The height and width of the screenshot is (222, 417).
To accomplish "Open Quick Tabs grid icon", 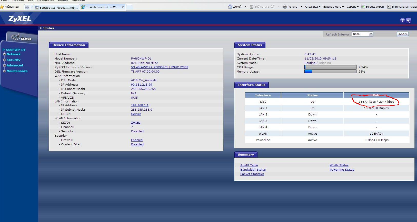I will point(27,7).
